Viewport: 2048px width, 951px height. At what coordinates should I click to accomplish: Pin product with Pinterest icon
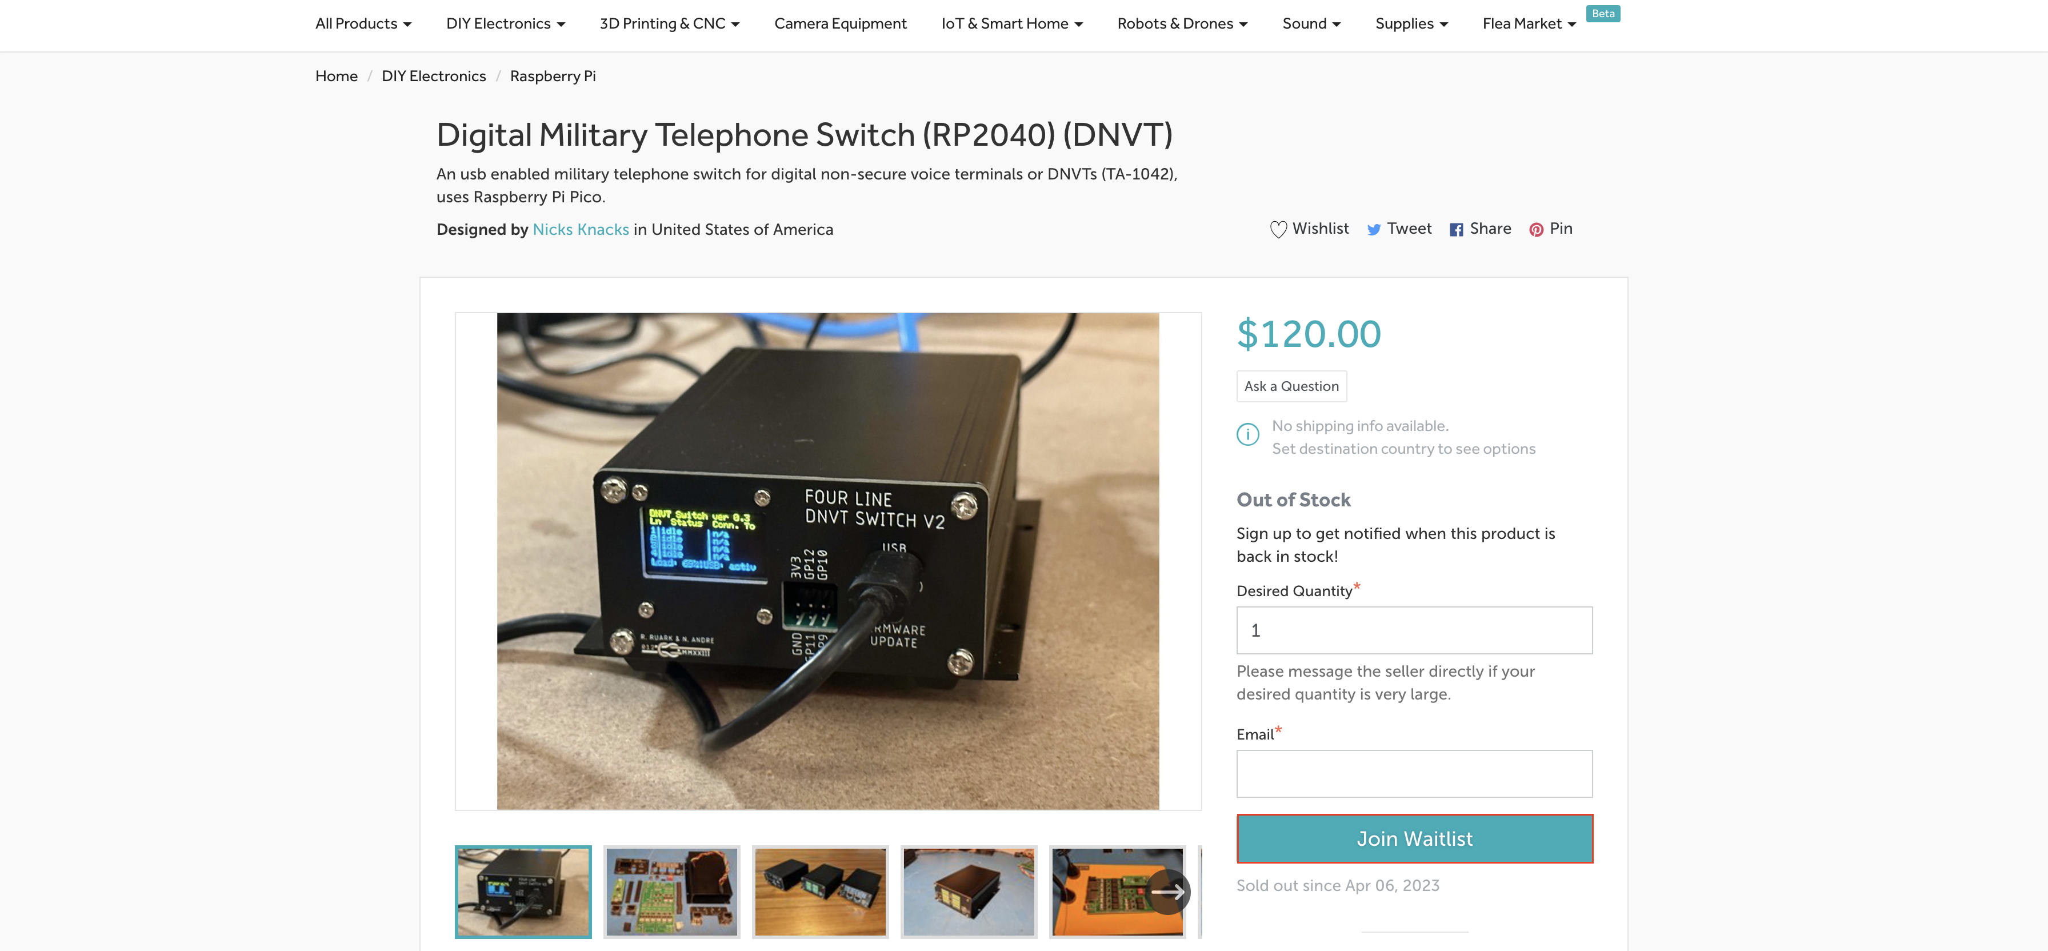[1536, 230]
